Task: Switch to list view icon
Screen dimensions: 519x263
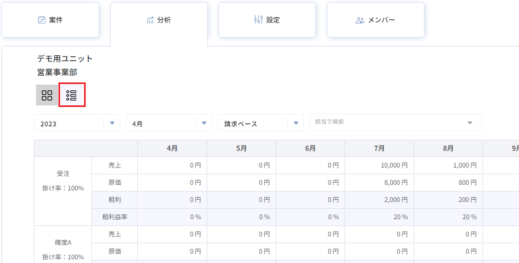Action: tap(72, 95)
